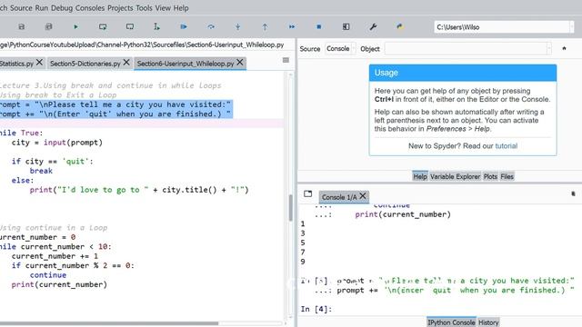Click the 'city = input(prompt)' line
This screenshot has width=582, height=327.
pos(56,143)
